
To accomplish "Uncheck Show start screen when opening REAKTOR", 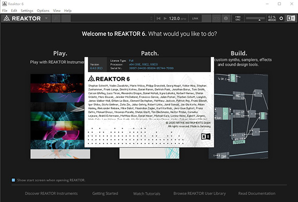I will [x=13, y=180].
